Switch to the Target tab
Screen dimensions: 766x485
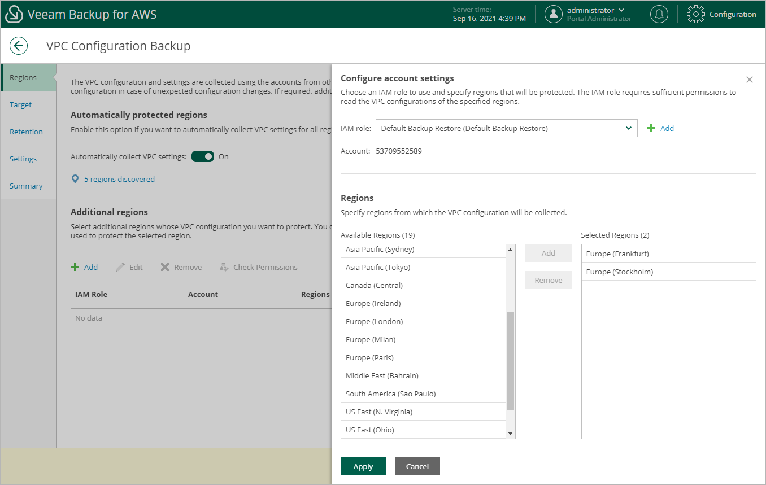click(20, 104)
